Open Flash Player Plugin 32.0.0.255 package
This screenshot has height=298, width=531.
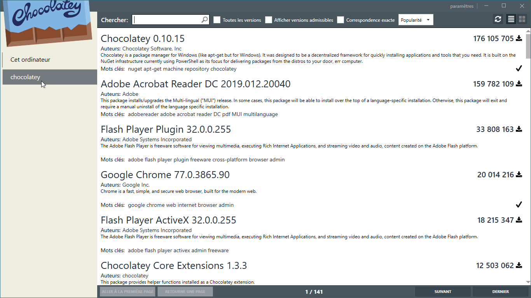[x=166, y=130]
